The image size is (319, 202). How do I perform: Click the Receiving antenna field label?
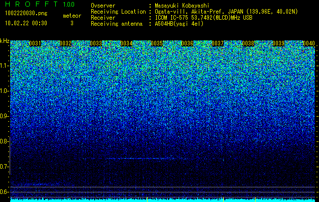(117, 24)
